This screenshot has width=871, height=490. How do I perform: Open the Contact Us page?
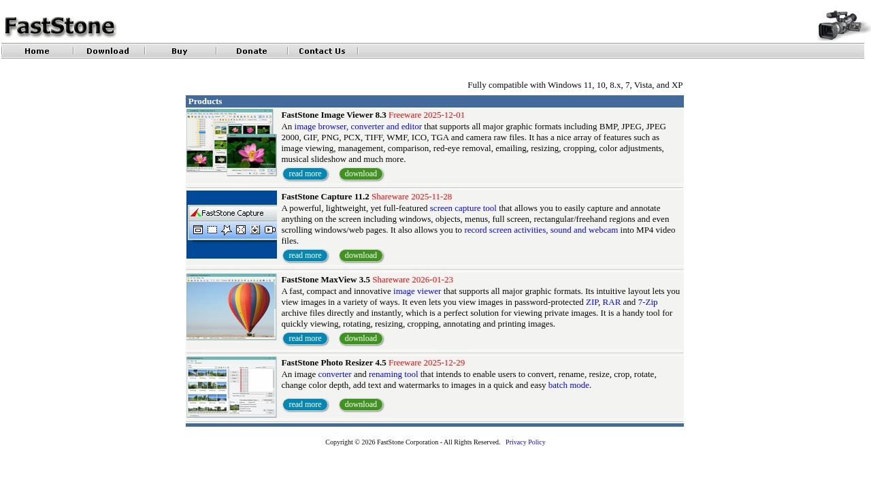click(322, 50)
